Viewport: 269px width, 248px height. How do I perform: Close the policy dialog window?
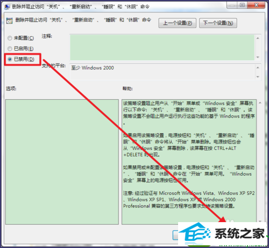(x=256, y=5)
